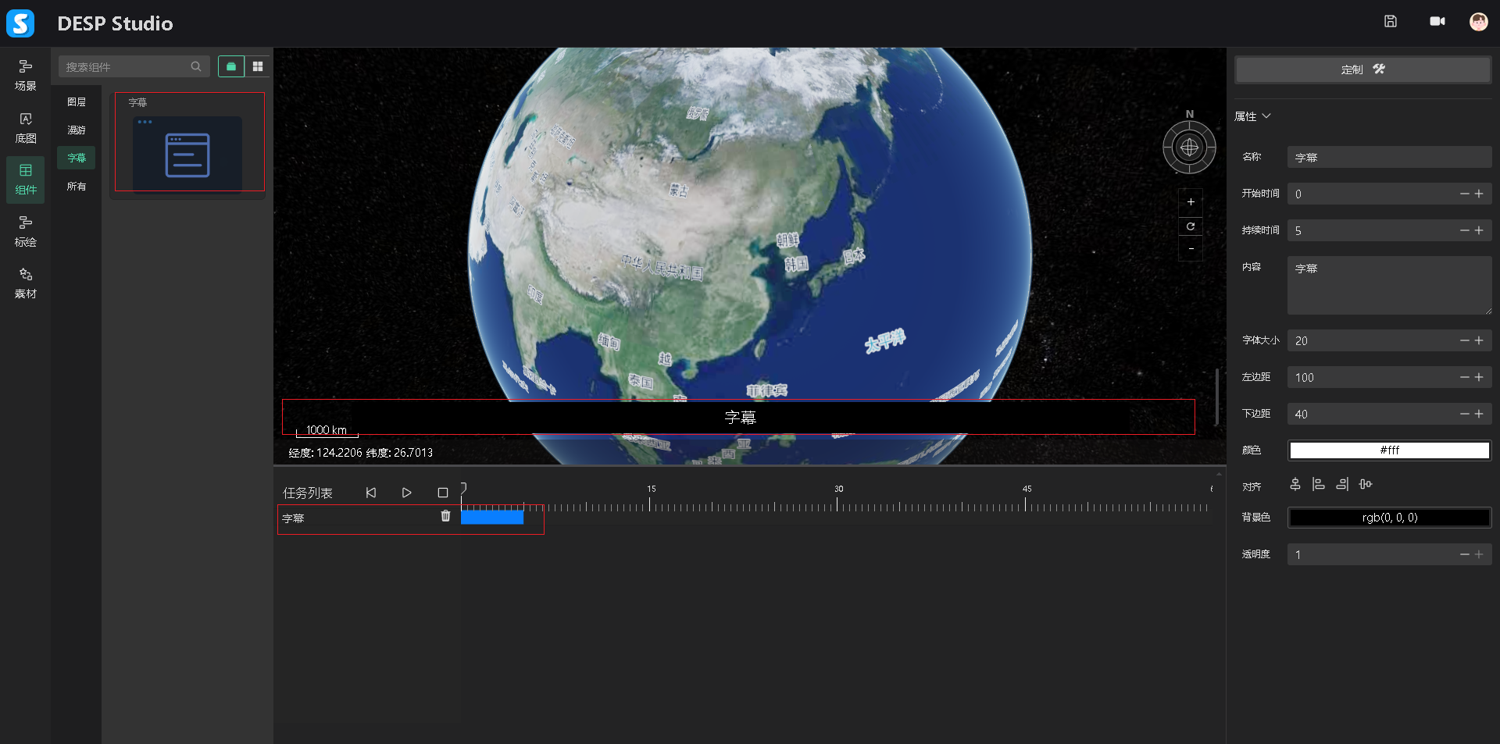Stop playback with square button
This screenshot has height=744, width=1500.
coord(443,493)
